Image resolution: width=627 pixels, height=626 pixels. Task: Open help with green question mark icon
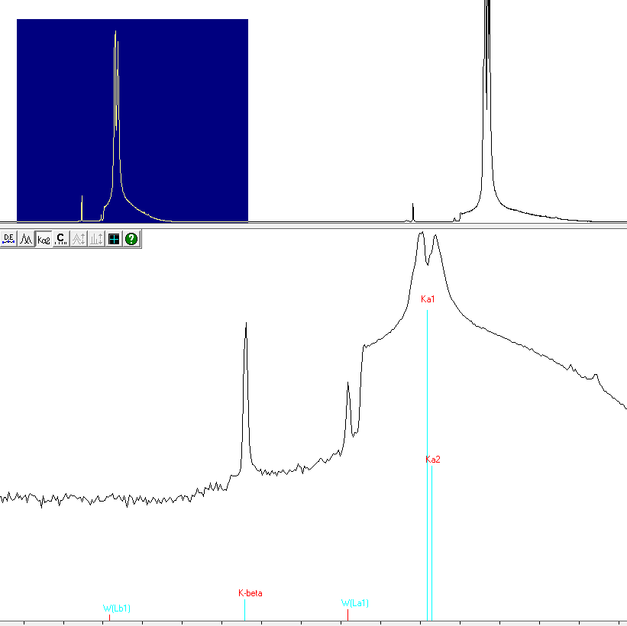(131, 239)
